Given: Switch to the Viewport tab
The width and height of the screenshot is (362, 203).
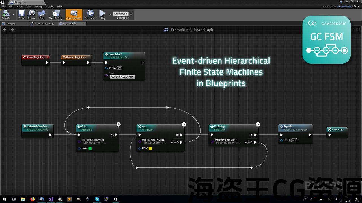Looking at the screenshot, I should (11, 23).
